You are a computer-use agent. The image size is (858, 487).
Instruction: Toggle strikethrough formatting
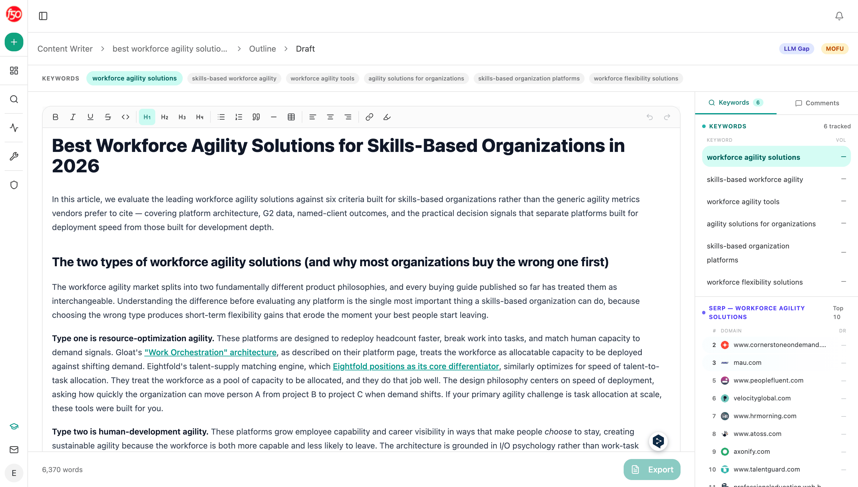click(108, 117)
